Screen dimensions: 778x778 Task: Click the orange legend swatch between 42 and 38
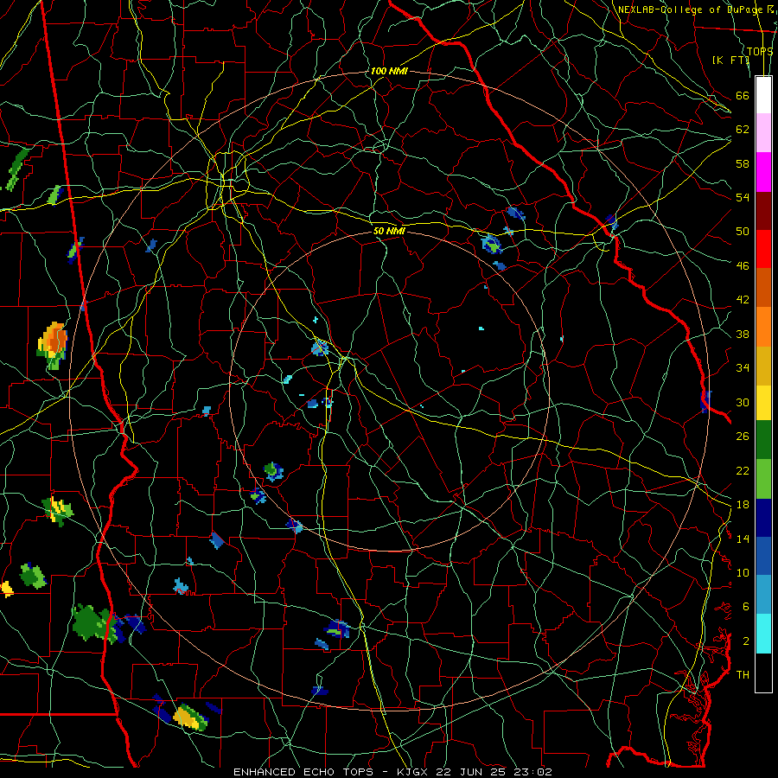pyautogui.click(x=763, y=327)
